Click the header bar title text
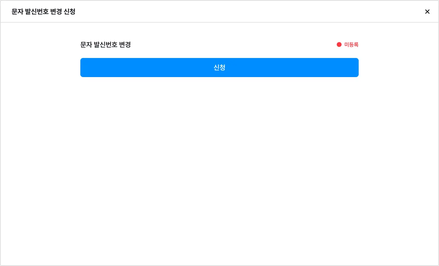 [43, 12]
